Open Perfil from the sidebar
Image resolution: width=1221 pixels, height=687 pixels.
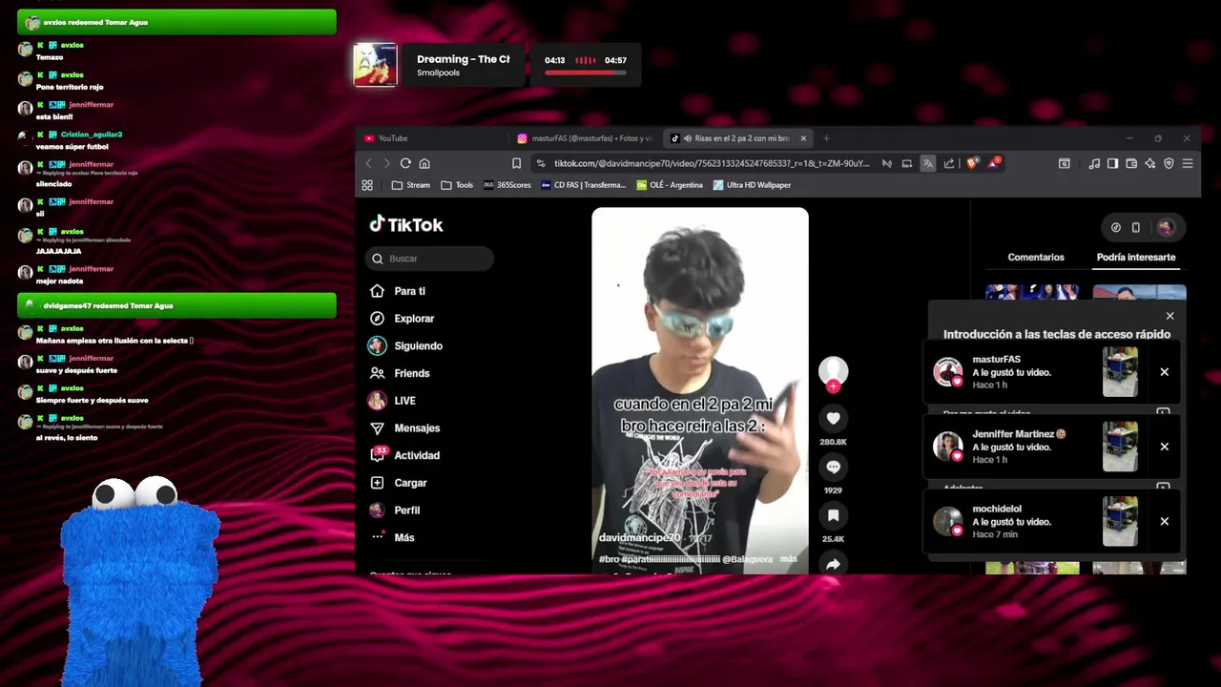(x=407, y=510)
